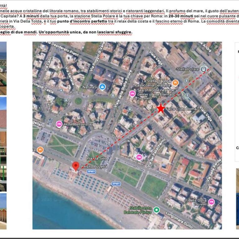Click the green Stabilimento Balneare Plinius marker
Image resolution: width=239 pixels, height=239 pixels.
[157, 210]
